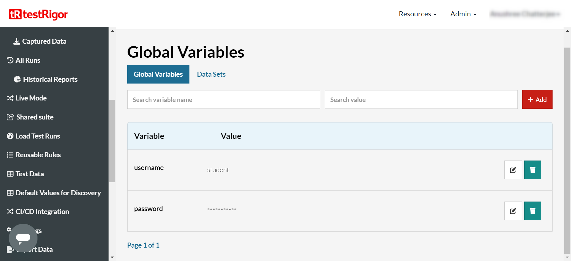Screen dimensions: 571x261
Task: Open the chat support bubble
Action: 23,238
